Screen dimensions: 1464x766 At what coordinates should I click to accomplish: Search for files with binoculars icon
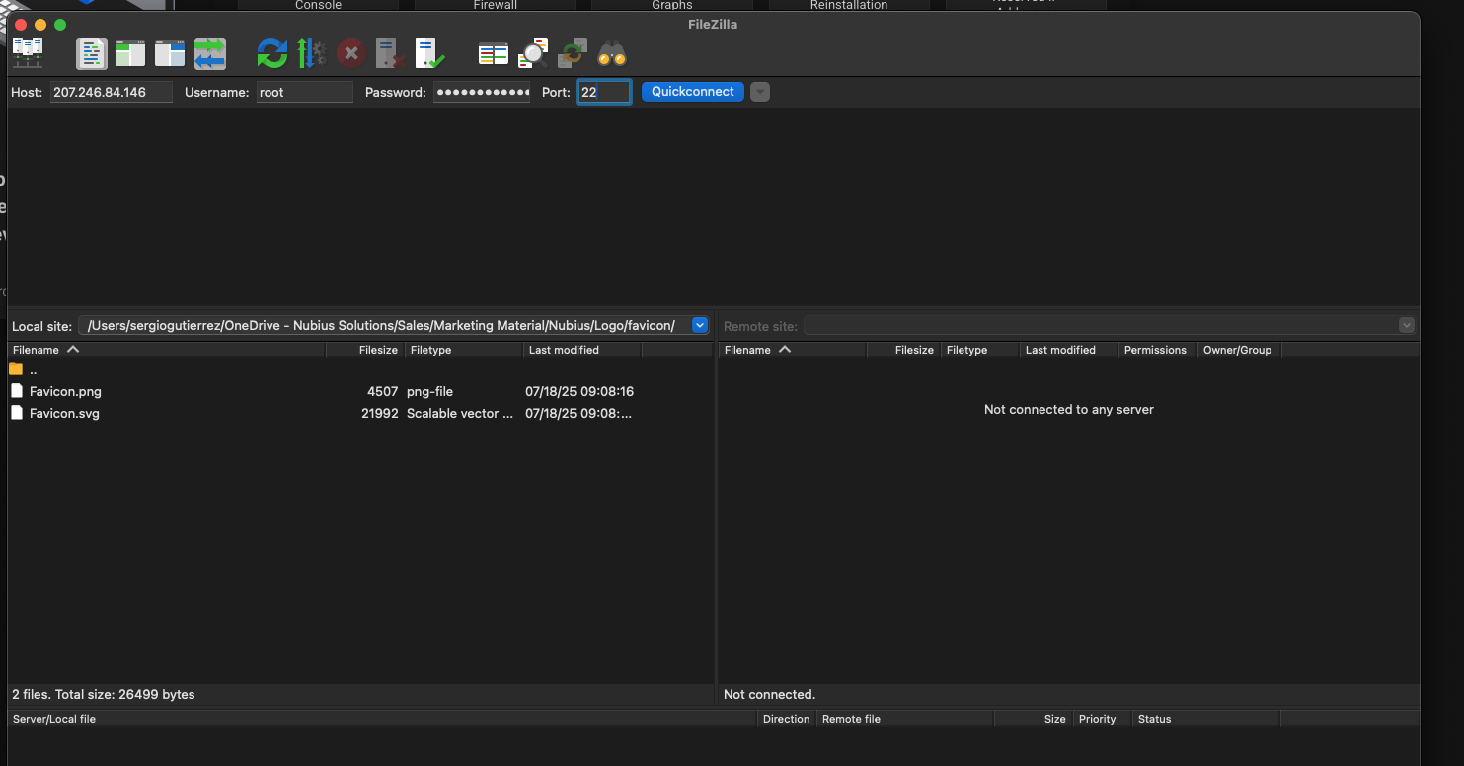pyautogui.click(x=612, y=53)
